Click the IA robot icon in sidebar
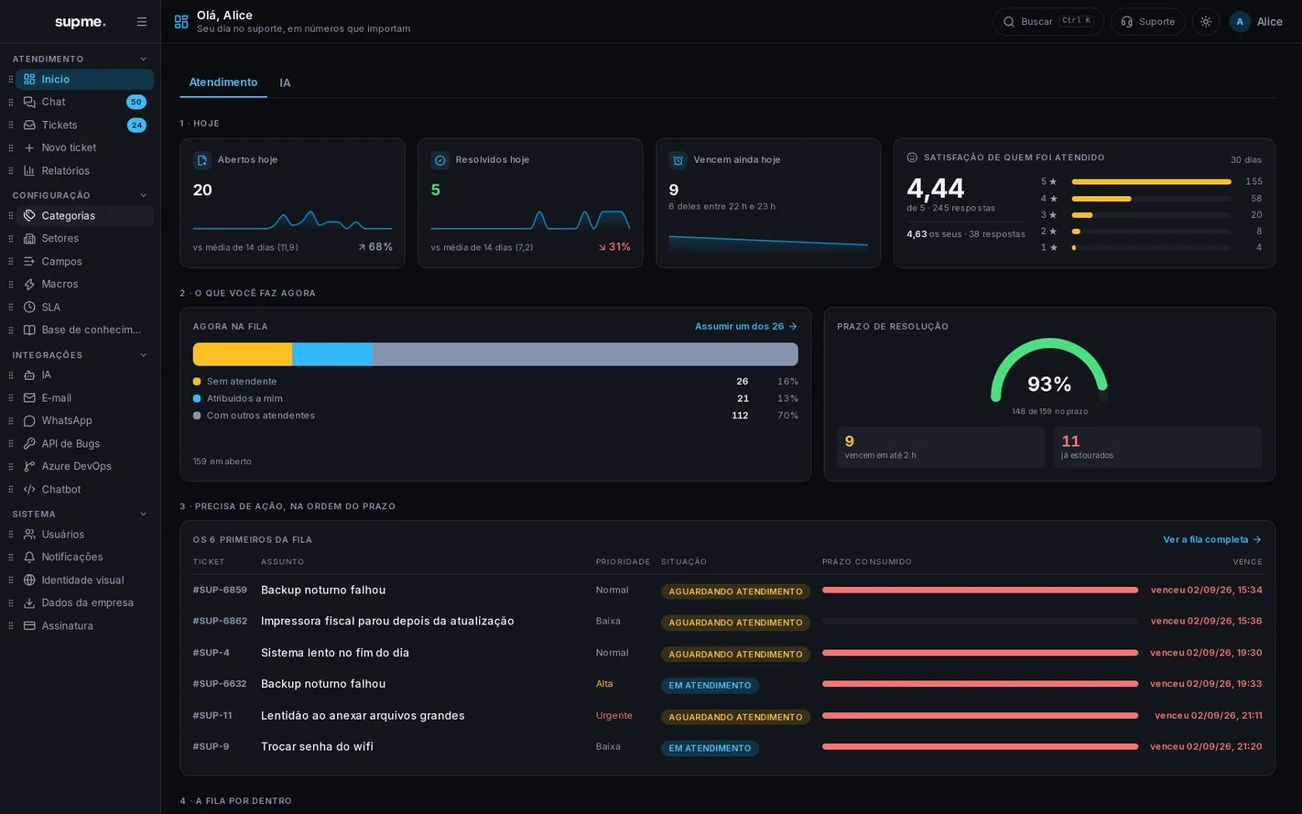 (x=29, y=375)
